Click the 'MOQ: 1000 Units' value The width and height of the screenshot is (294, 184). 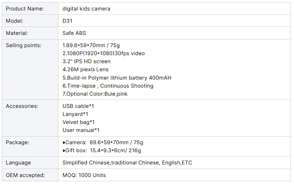pos(84,175)
